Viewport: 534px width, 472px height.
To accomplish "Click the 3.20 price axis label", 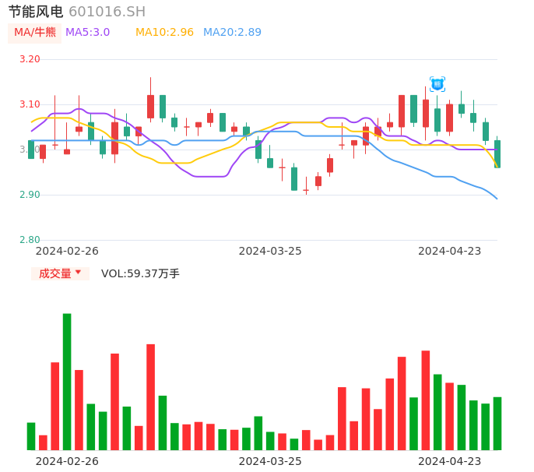I will [x=30, y=59].
